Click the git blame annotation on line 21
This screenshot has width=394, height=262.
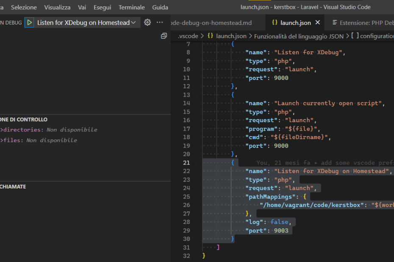pos(325,163)
